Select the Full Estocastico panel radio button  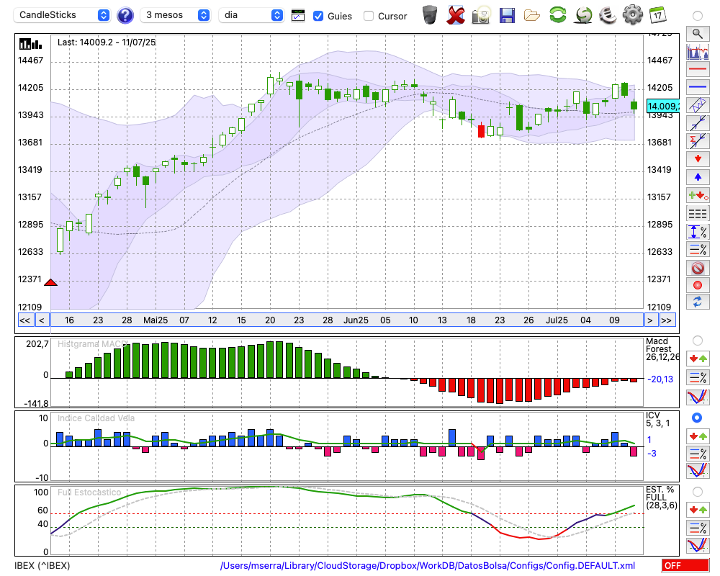click(x=698, y=492)
